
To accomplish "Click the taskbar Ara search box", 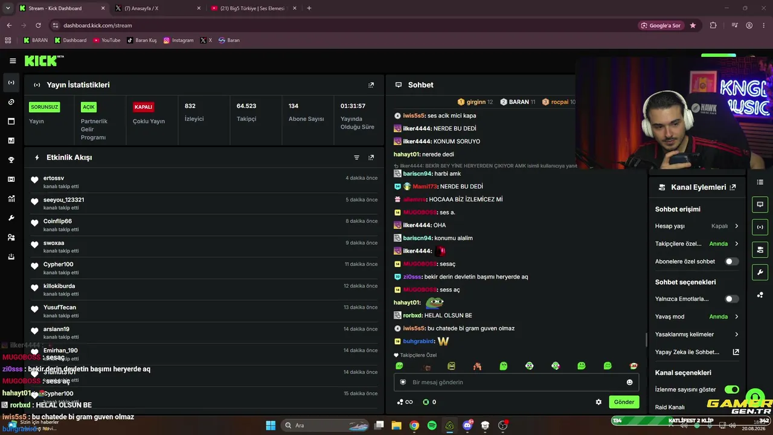I will point(324,425).
